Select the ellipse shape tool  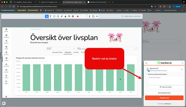click(58, 16)
